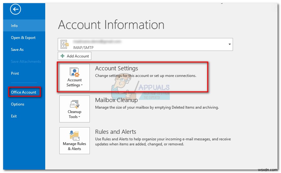Click the Manage Rules & Alerts button

[x=74, y=141]
